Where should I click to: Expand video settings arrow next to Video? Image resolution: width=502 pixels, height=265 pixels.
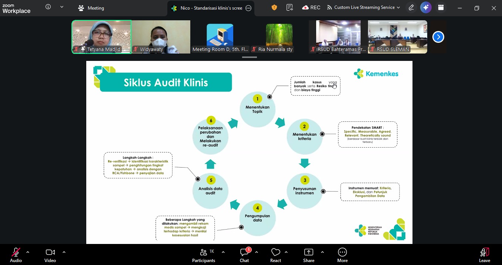(x=64, y=252)
